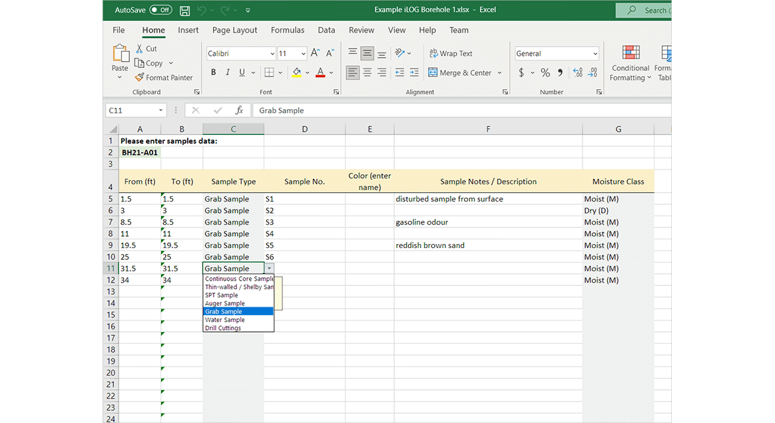Click Accounting Number Format dollar icon

click(521, 72)
